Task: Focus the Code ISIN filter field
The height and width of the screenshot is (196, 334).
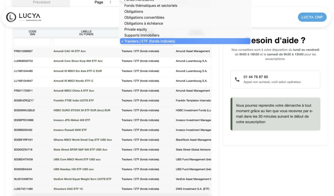Action: click(x=32, y=42)
